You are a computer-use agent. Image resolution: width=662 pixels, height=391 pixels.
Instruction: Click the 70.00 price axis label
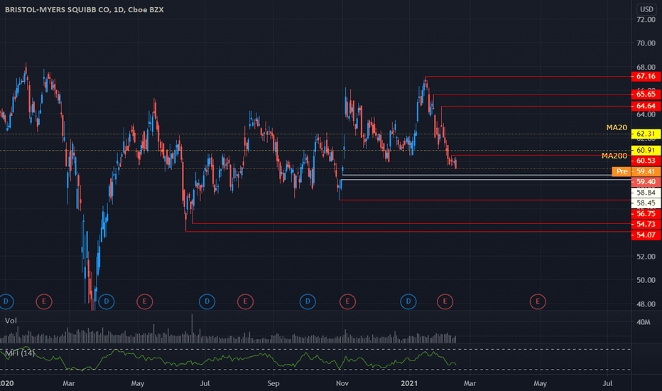click(x=646, y=43)
